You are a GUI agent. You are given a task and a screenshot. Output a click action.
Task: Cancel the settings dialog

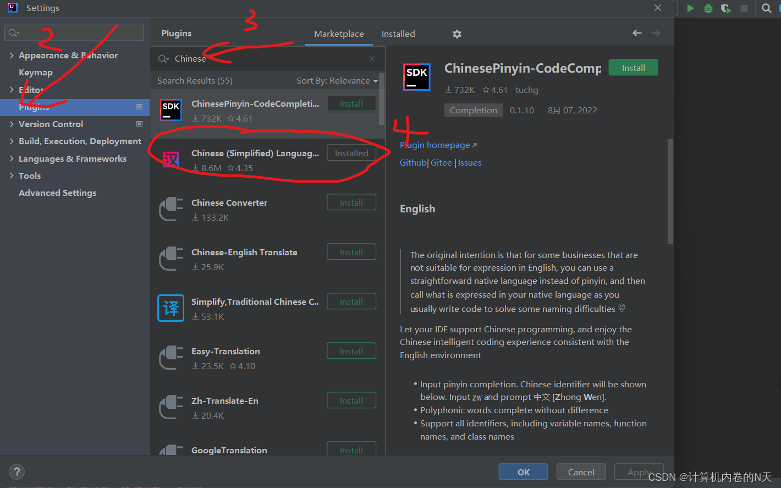(x=581, y=472)
